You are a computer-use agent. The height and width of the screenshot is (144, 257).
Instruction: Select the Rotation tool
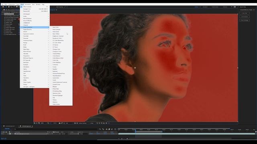tap(14, 7)
